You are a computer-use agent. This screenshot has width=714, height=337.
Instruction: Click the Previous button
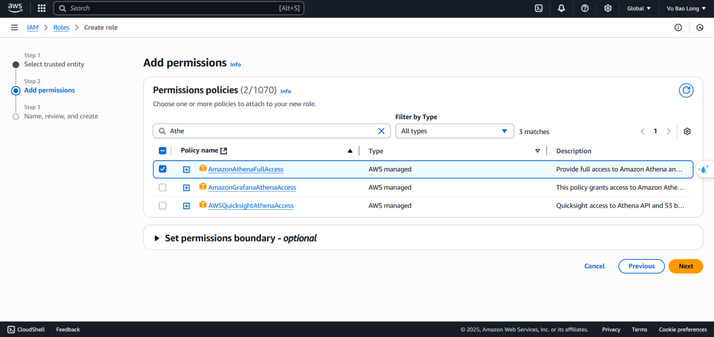tap(641, 266)
